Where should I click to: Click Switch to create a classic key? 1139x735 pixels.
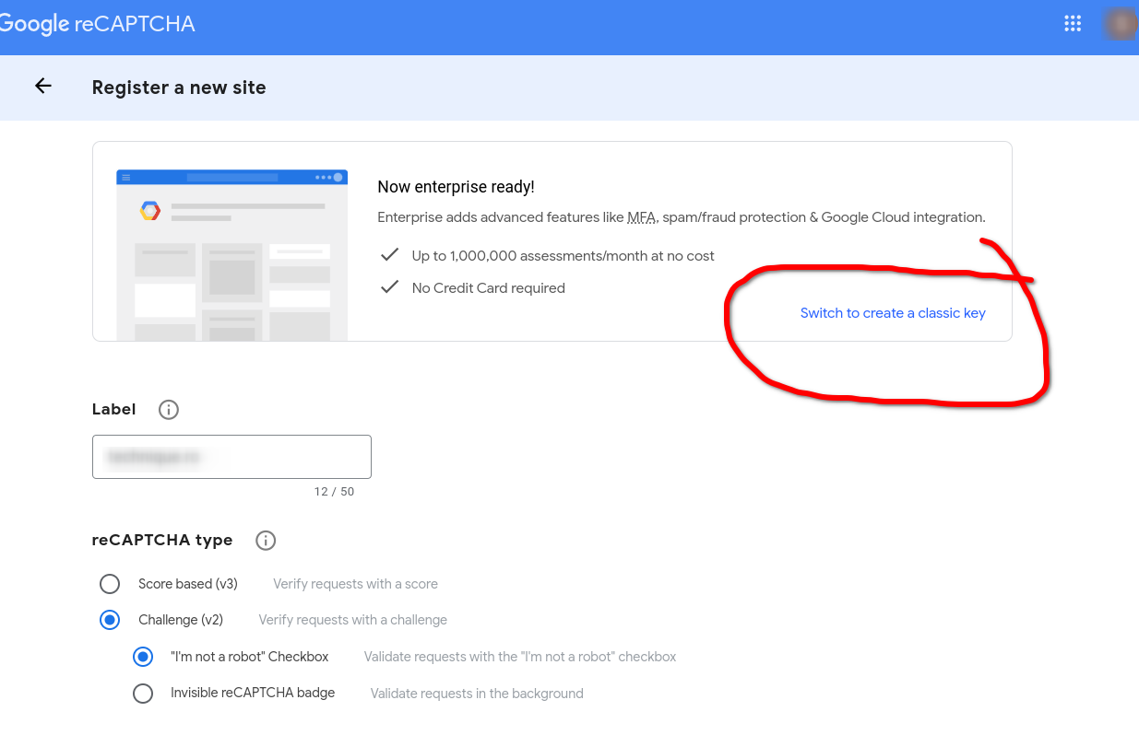893,313
